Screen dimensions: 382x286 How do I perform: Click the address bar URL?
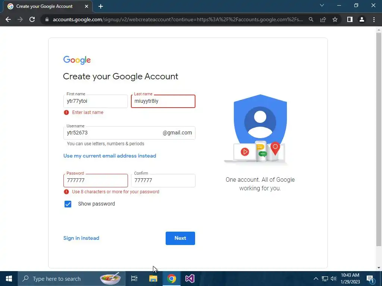click(178, 19)
